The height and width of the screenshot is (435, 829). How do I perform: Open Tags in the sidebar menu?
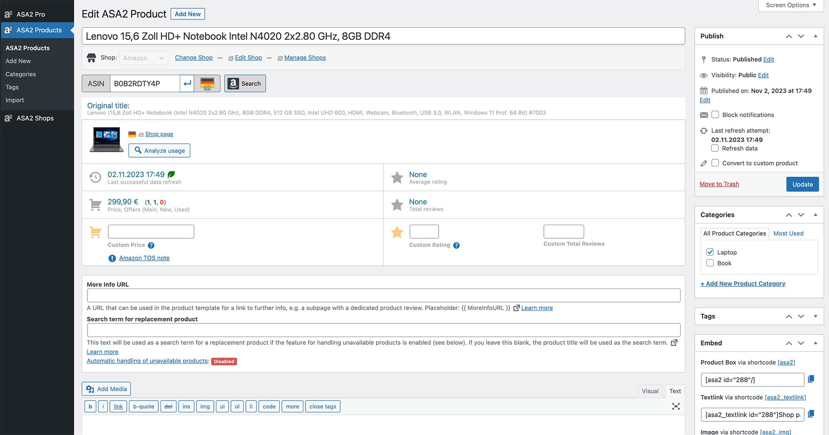coord(12,87)
